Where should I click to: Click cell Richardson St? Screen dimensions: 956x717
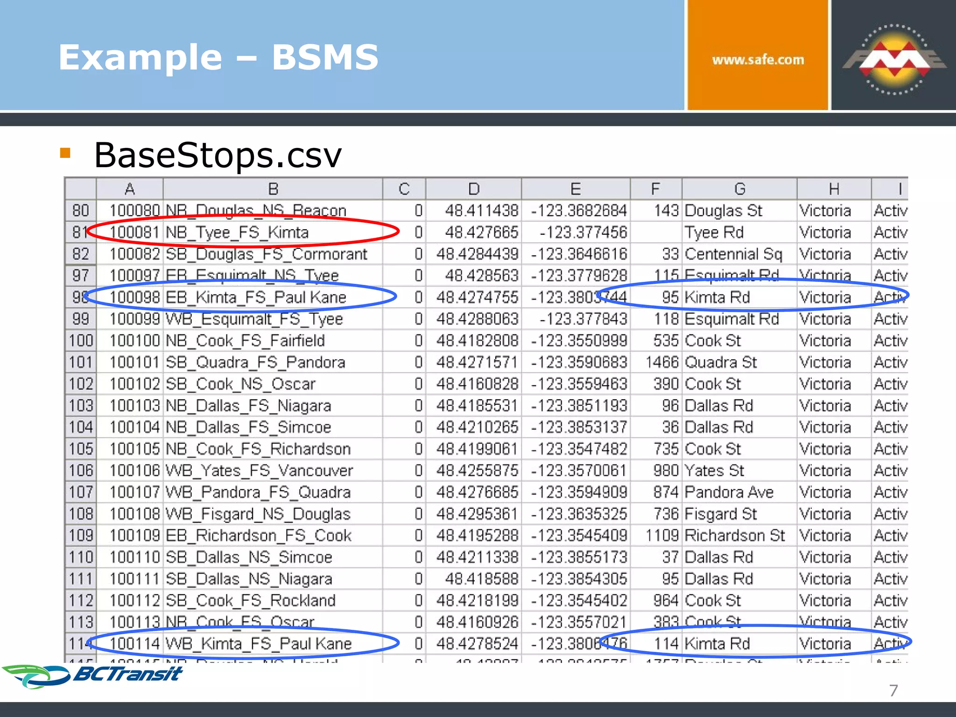pos(739,535)
